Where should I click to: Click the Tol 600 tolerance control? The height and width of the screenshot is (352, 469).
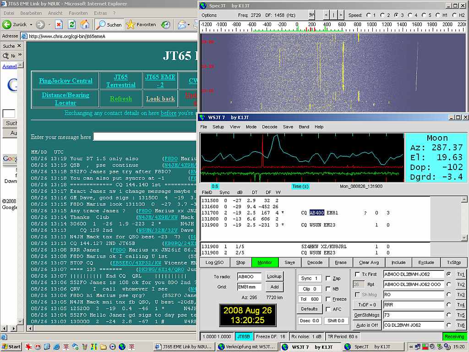(x=309, y=299)
